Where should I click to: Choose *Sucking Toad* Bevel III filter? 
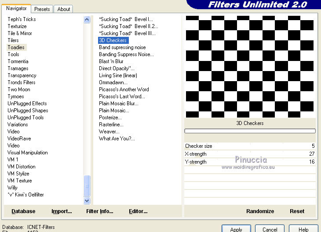[127, 33]
